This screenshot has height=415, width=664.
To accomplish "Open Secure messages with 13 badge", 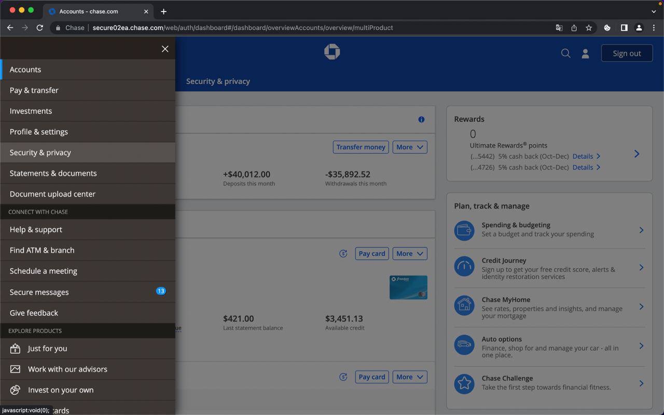I will (39, 292).
